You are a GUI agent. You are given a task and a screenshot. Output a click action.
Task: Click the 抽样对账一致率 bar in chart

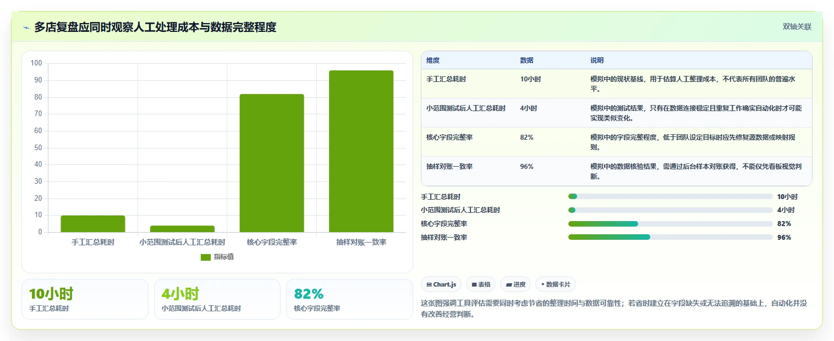[x=361, y=151]
